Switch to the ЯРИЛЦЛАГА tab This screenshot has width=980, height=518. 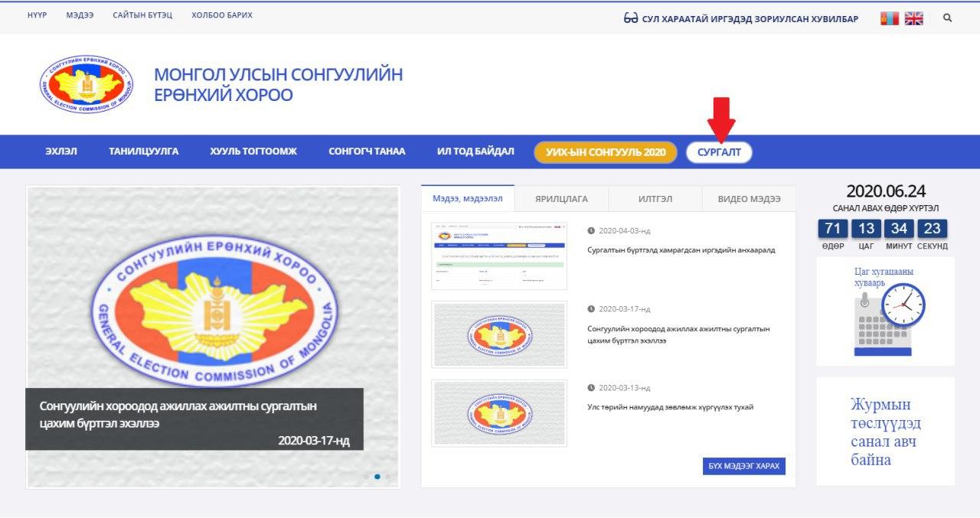tap(562, 199)
